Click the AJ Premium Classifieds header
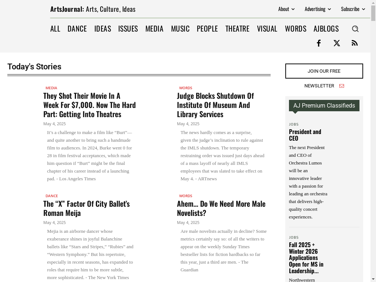This screenshot has height=282, width=376. [x=324, y=105]
